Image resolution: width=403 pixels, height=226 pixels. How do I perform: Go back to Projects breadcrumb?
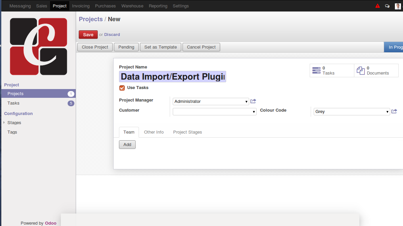click(91, 19)
